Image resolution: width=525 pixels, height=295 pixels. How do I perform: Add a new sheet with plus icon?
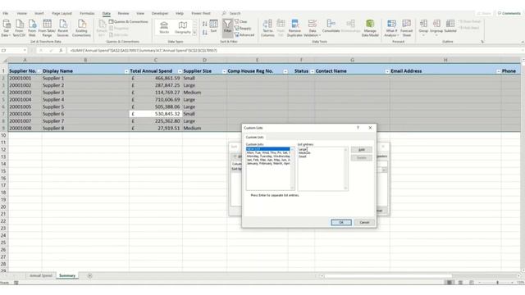tap(89, 275)
